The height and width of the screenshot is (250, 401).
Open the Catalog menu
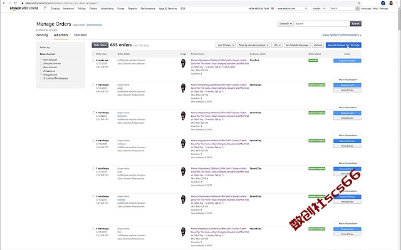55,8
